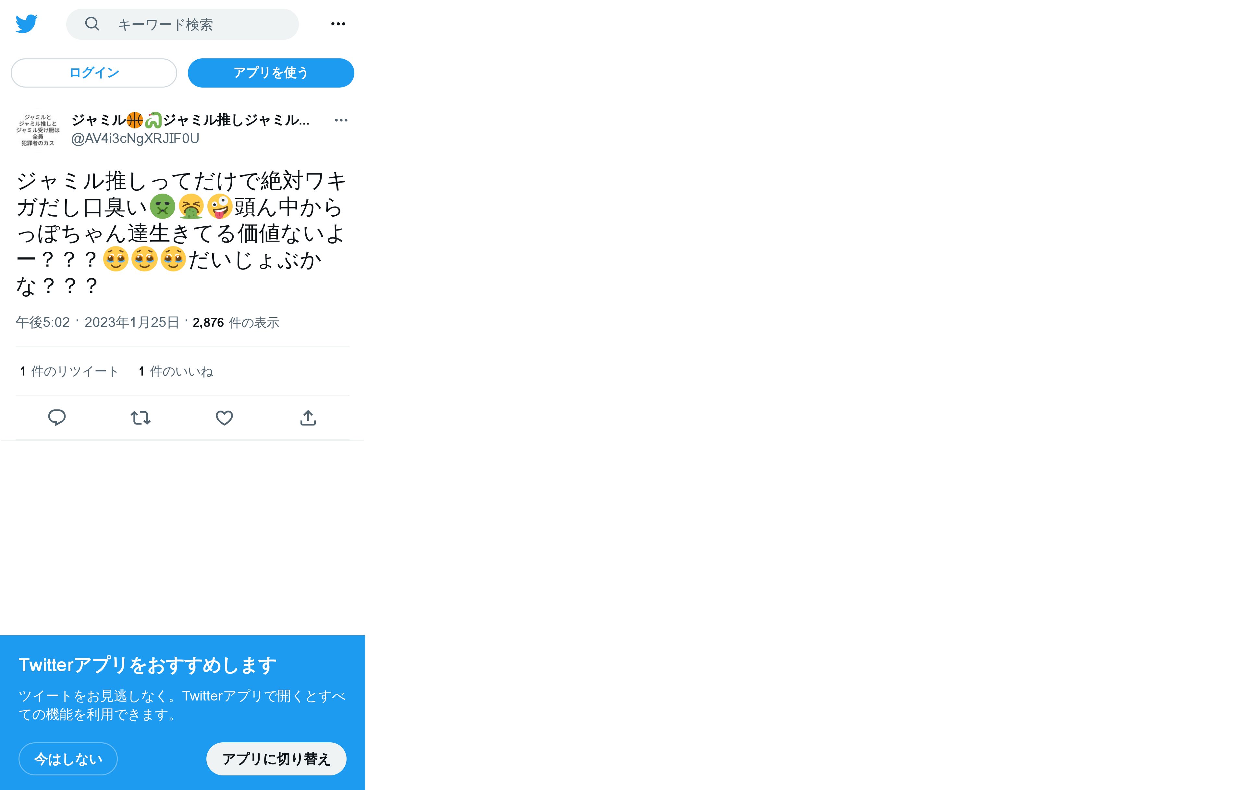Open the top three-dots more menu
1250x790 pixels.
point(338,24)
